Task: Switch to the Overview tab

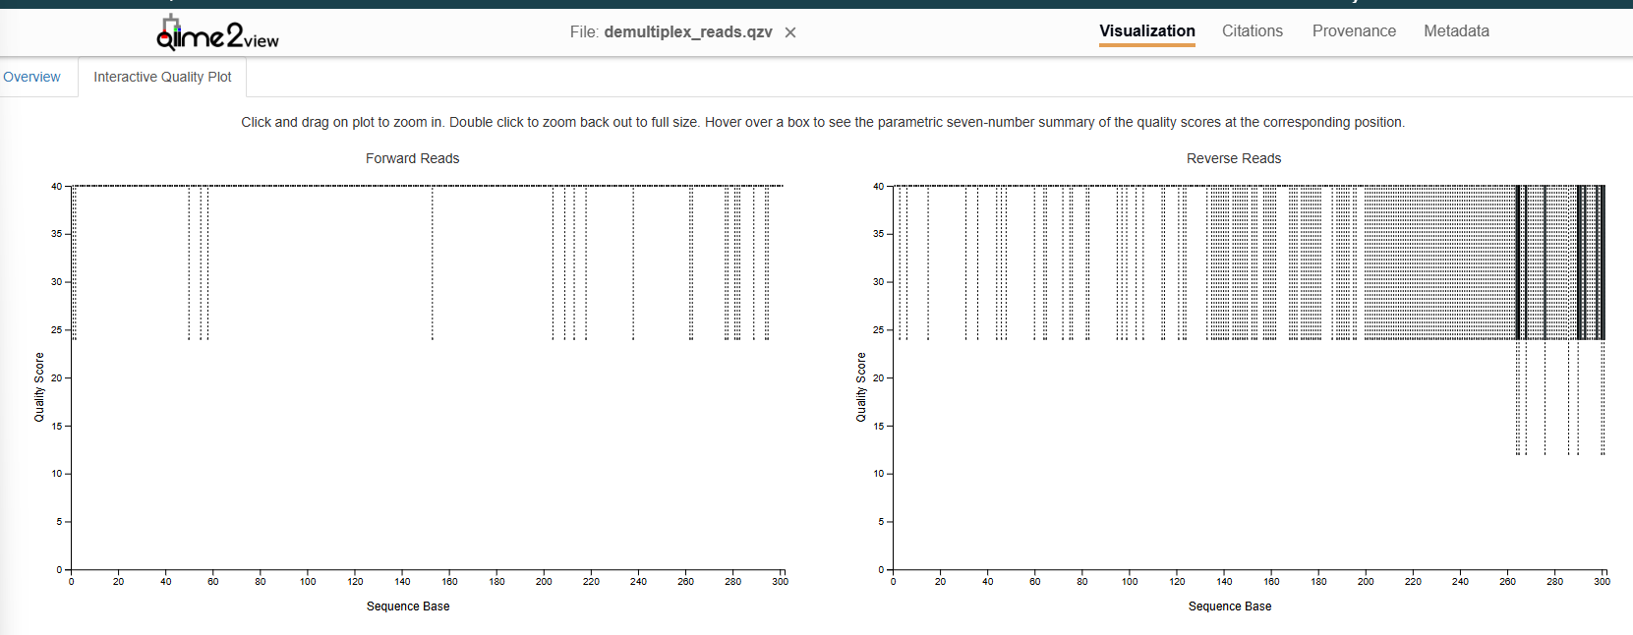Action: tap(31, 77)
